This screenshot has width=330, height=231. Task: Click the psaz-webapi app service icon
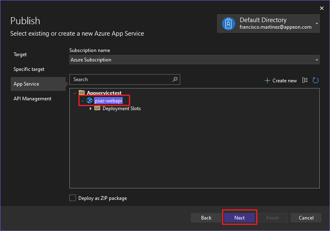coord(89,101)
